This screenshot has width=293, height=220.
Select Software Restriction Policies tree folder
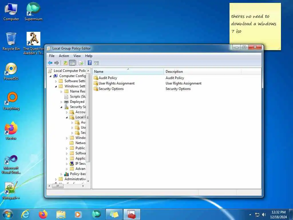pos(78,153)
